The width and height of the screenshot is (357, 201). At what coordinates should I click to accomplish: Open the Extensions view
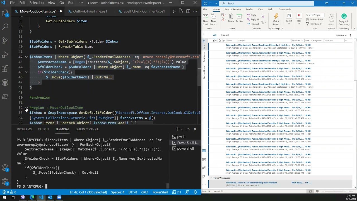(x=5, y=69)
